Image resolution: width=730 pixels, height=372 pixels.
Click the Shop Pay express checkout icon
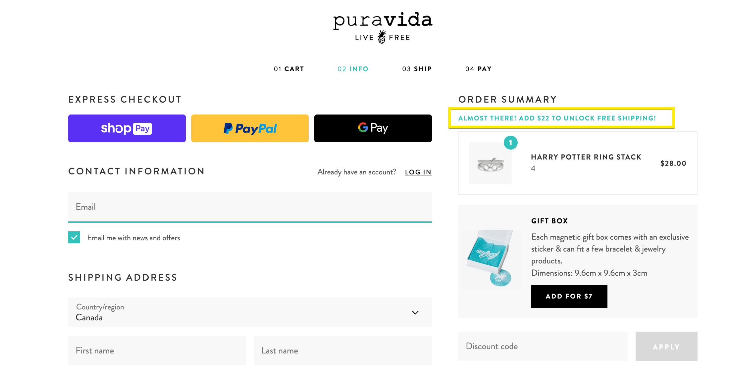click(127, 128)
